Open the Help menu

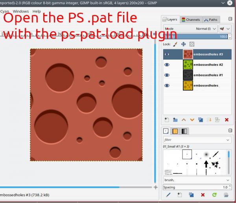pos(37,11)
